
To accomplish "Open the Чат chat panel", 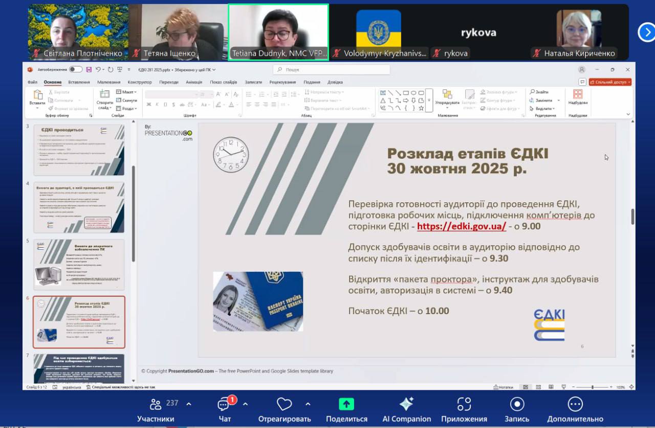I will pos(224,405).
